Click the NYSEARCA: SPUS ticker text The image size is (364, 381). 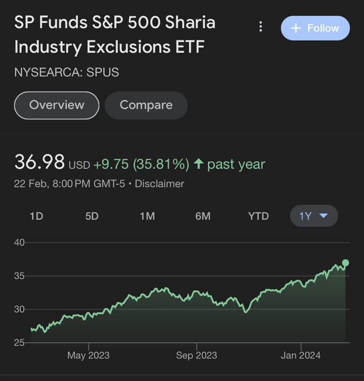tap(66, 72)
